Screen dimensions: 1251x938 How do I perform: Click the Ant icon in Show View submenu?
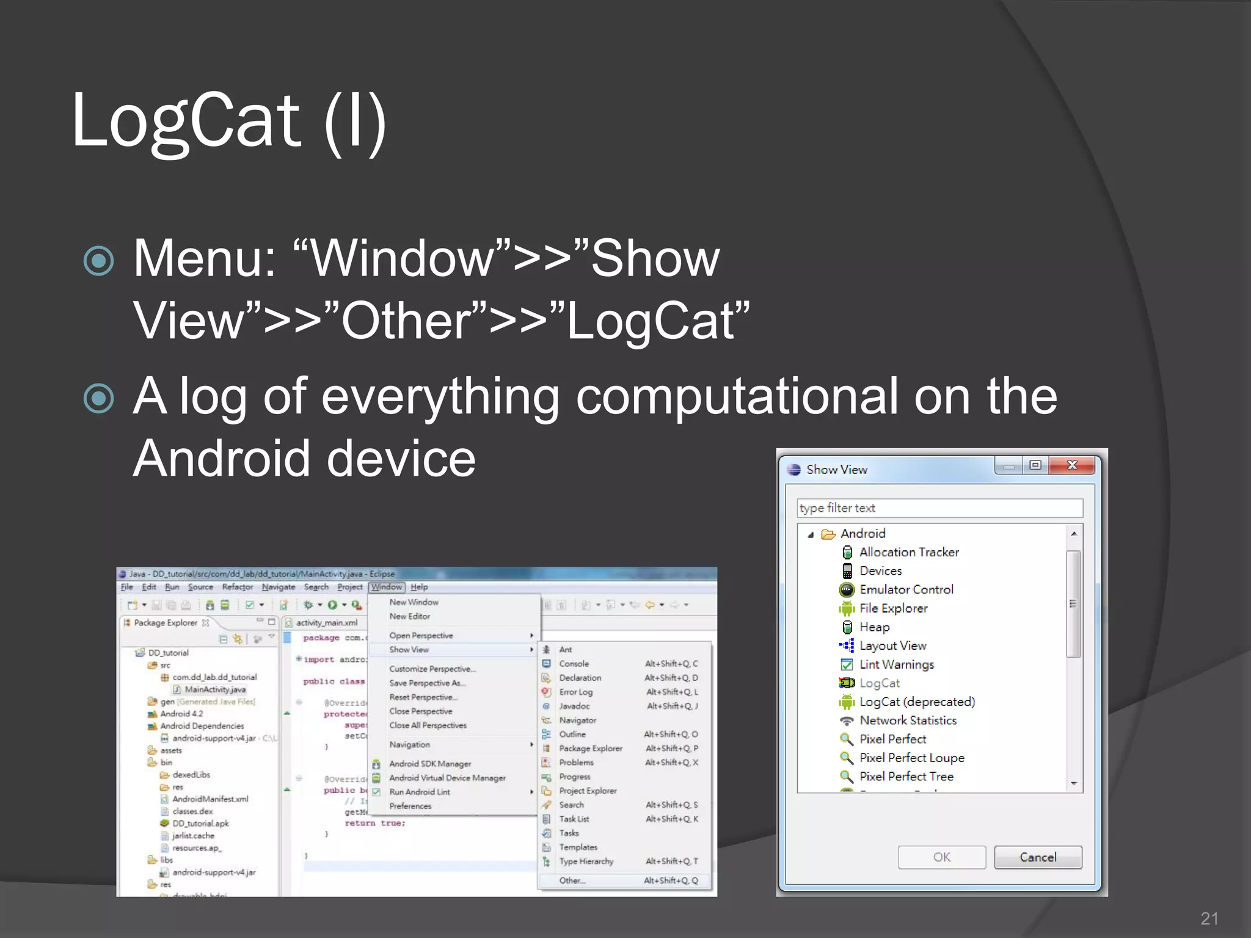547,649
